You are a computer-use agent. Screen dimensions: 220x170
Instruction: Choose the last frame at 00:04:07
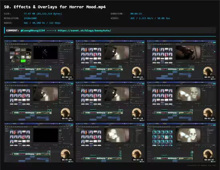coord(182,143)
